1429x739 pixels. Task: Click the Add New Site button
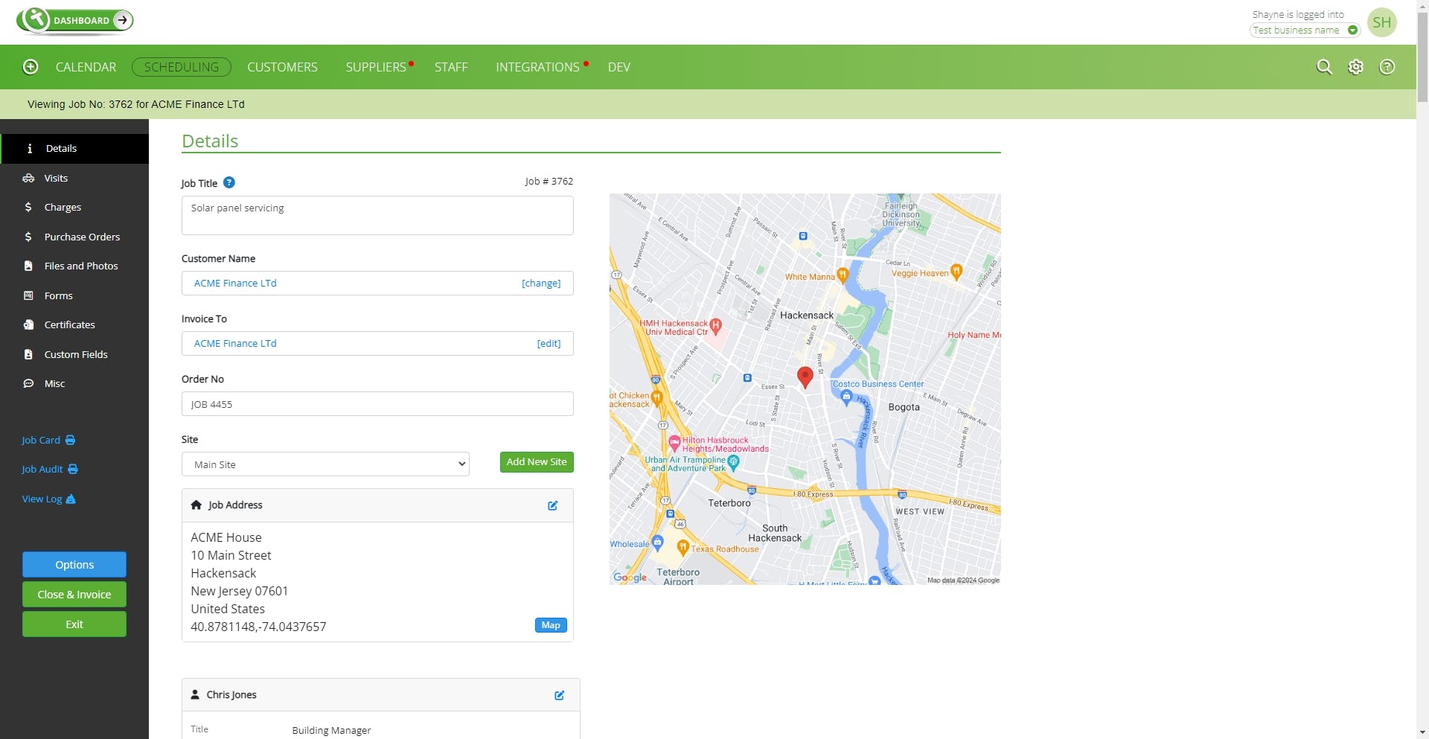(x=536, y=461)
